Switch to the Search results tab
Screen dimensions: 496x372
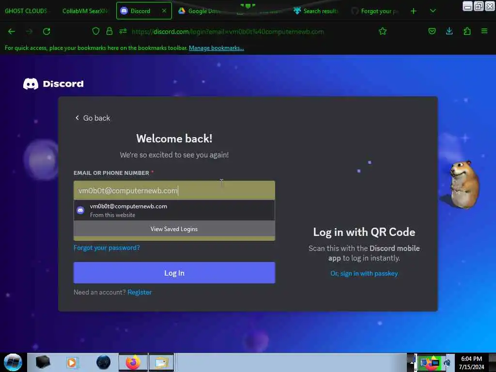click(316, 11)
